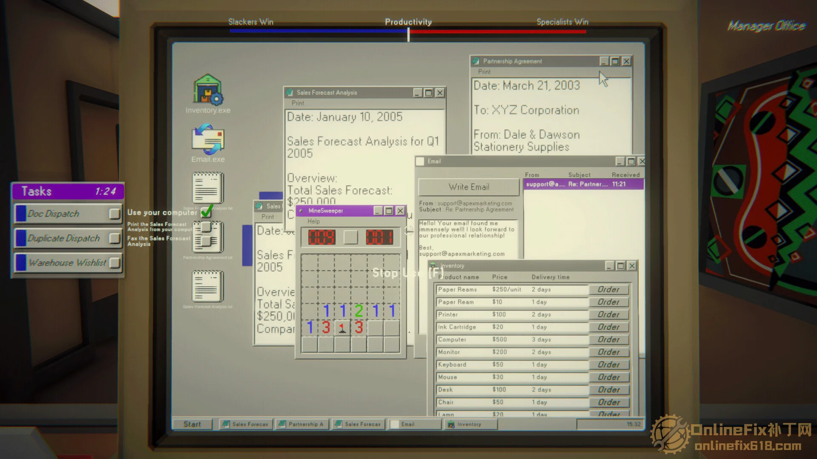The image size is (817, 459).
Task: Open the Sales Forecast Analysis.txt desktop file
Action: tap(208, 289)
